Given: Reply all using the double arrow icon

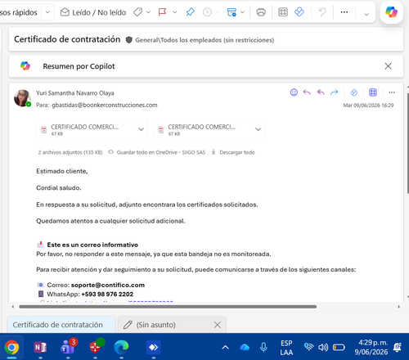Looking at the screenshot, I should click(321, 92).
